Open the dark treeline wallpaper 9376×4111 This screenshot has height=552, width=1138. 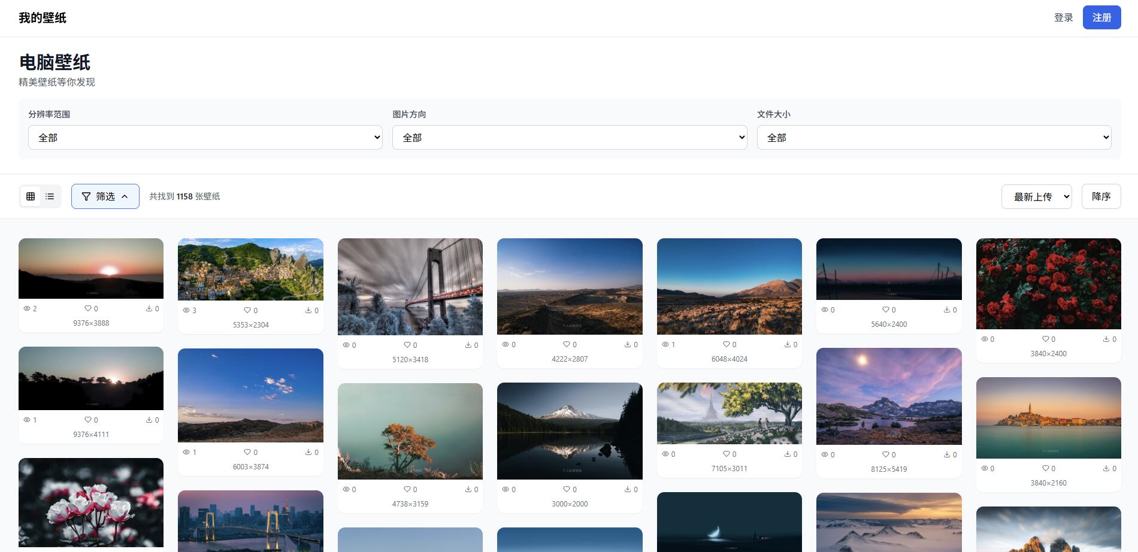coord(91,378)
